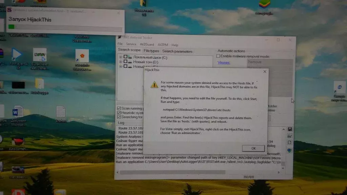Click the Viruses link
The image size is (347, 195).
(224, 63)
